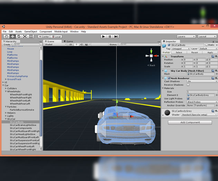Screen dimensions: 218x181
Task: Select the Hand tool
Action: pyautogui.click(x=7, y=36)
